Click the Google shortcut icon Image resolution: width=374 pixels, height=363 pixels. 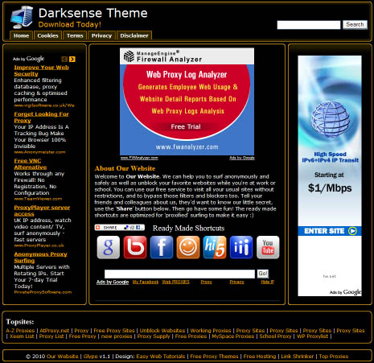tap(109, 247)
